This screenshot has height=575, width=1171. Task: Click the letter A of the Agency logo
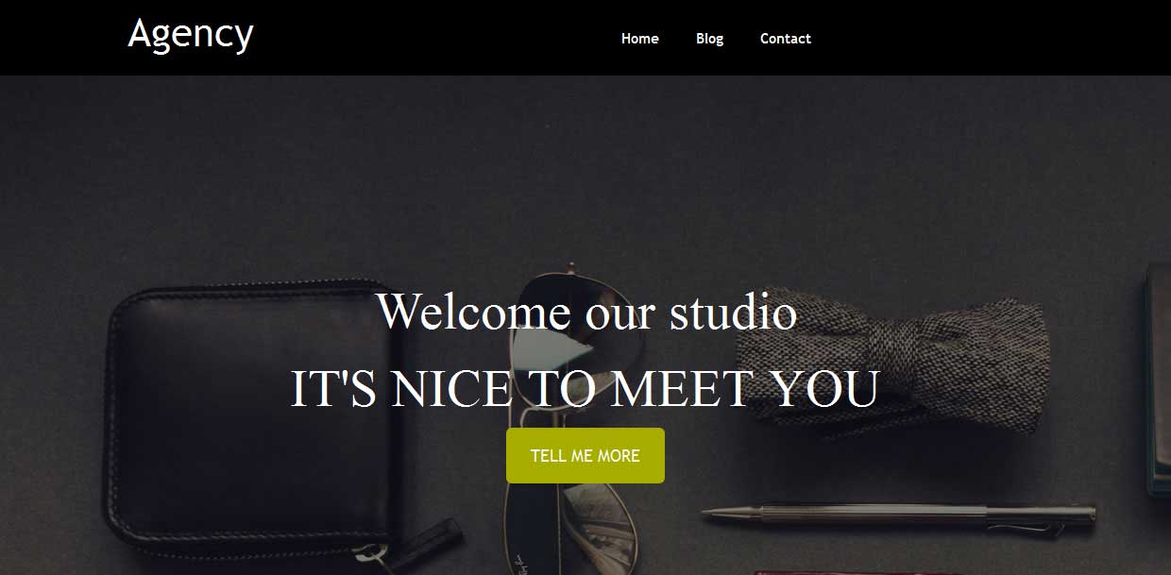click(140, 33)
